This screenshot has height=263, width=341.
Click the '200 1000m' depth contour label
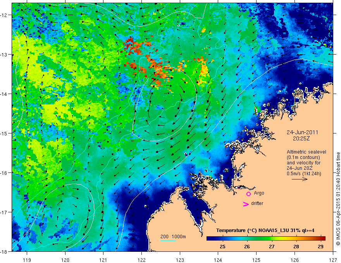pos(173,237)
